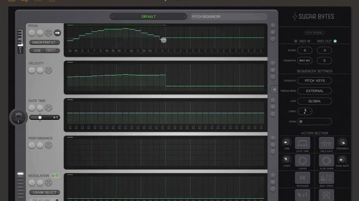Enable LIVE mode in Pitch section
Image resolution: width=359 pixels, height=201 pixels.
37,51
